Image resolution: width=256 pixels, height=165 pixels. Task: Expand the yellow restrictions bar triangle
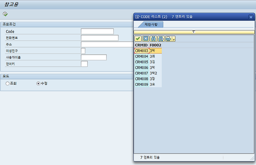click(194, 32)
